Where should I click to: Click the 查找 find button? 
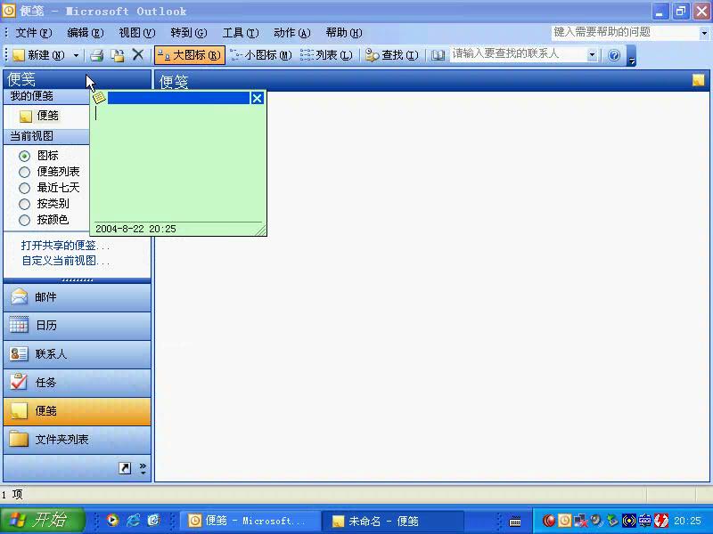[x=391, y=55]
